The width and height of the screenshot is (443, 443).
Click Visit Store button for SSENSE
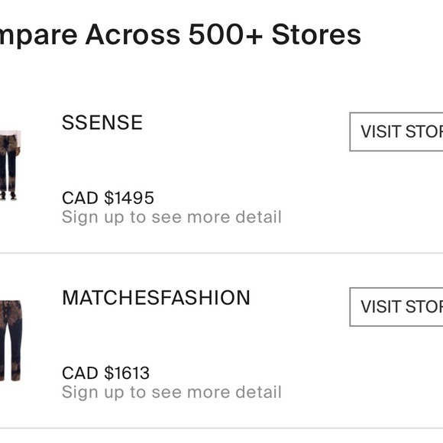point(396,131)
